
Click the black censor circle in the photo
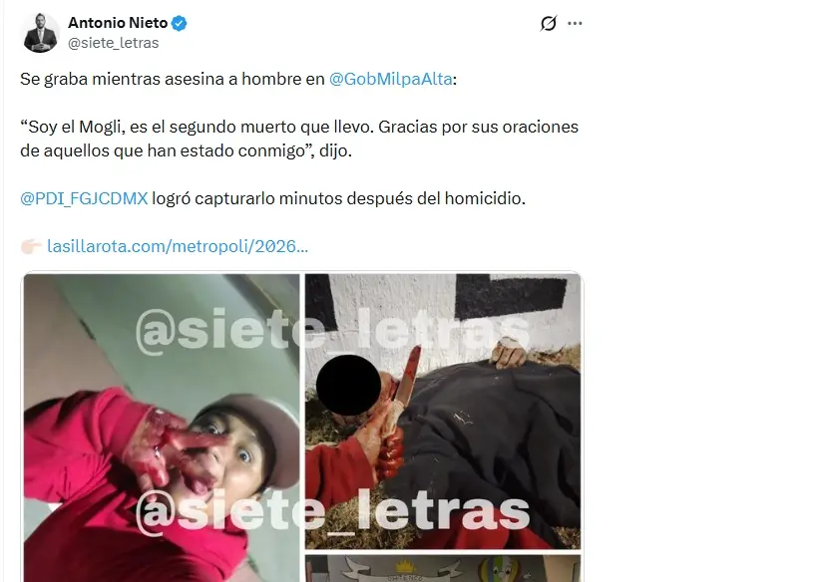(x=348, y=386)
